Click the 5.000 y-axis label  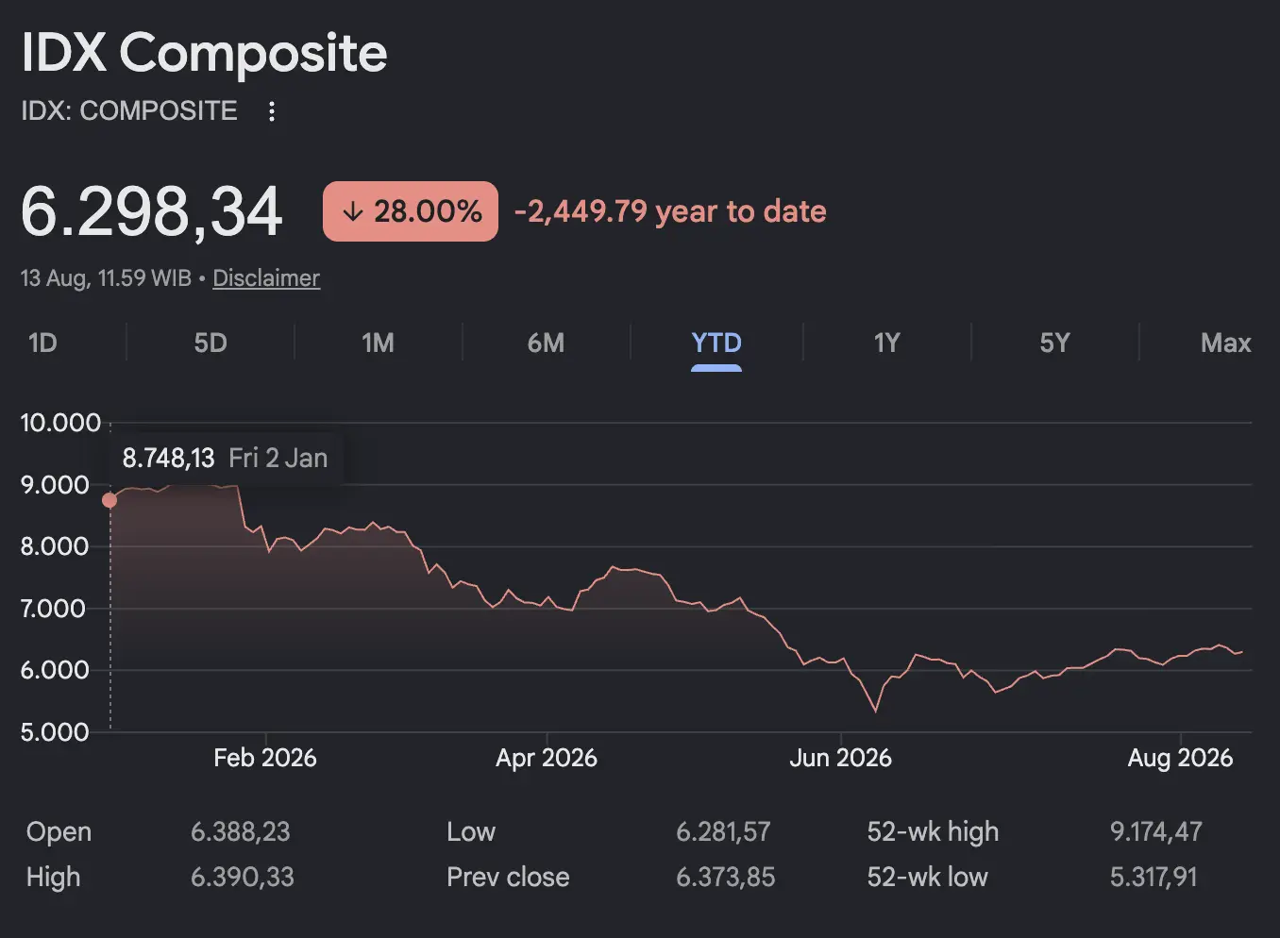tap(55, 732)
